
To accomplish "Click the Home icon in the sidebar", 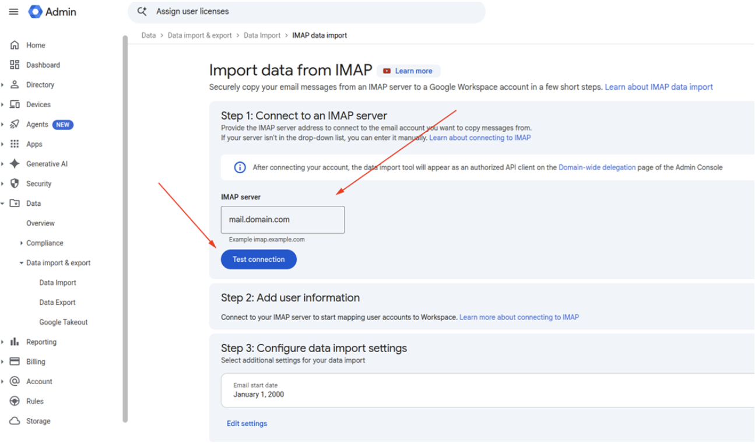I will [15, 45].
